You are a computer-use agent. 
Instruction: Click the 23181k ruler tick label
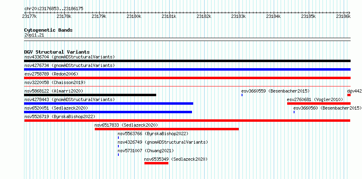tap(169, 16)
